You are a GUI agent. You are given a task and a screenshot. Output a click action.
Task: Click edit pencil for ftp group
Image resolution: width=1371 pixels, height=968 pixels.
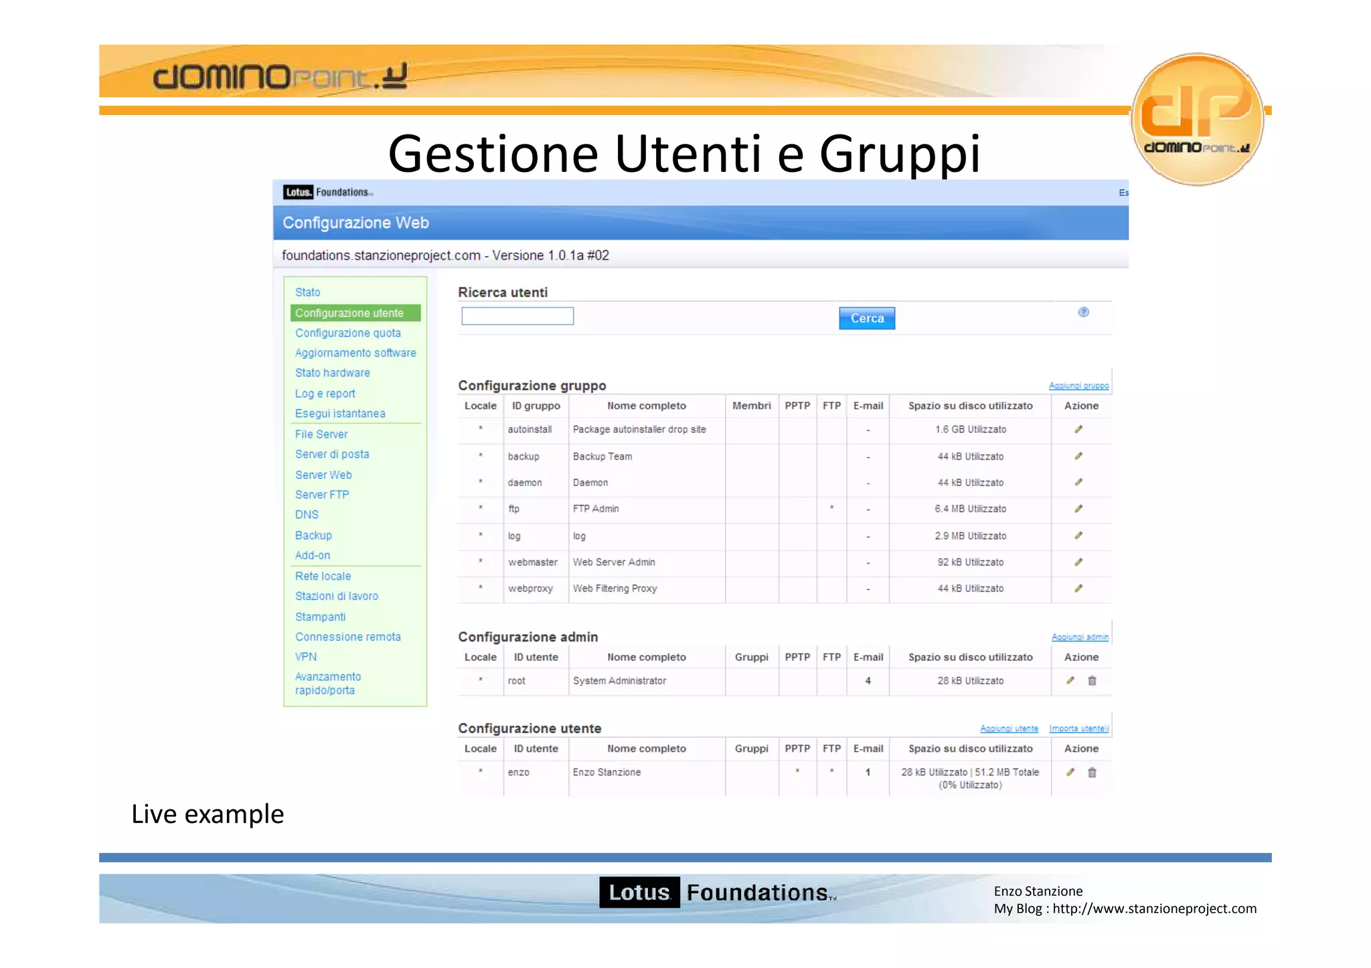pyautogui.click(x=1078, y=509)
